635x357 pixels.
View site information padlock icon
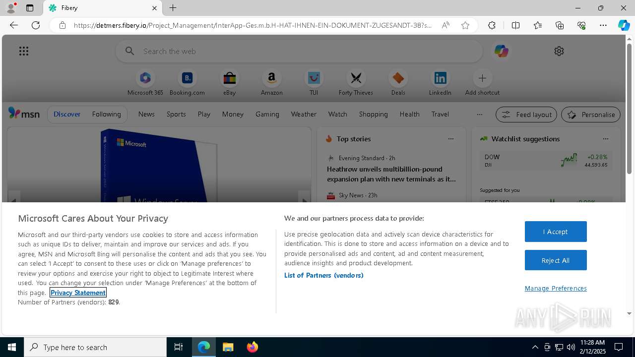(x=63, y=25)
